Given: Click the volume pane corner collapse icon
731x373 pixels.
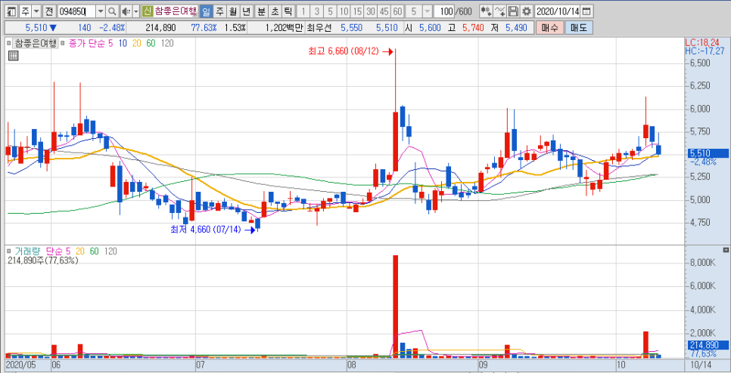Looking at the screenshot, I should (725, 250).
